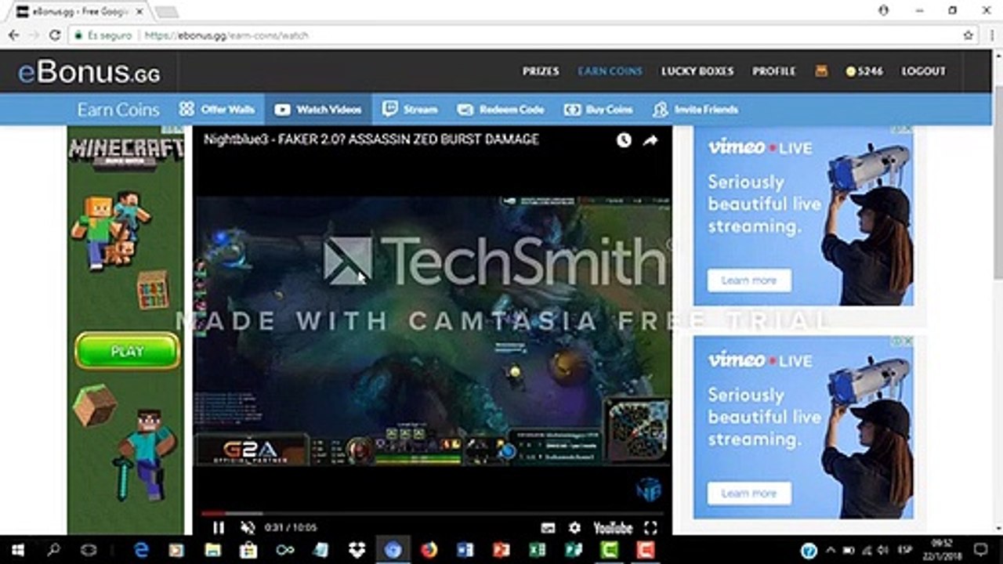This screenshot has height=564, width=1003.
Task: Open the video player settings gear
Action: [x=574, y=528]
